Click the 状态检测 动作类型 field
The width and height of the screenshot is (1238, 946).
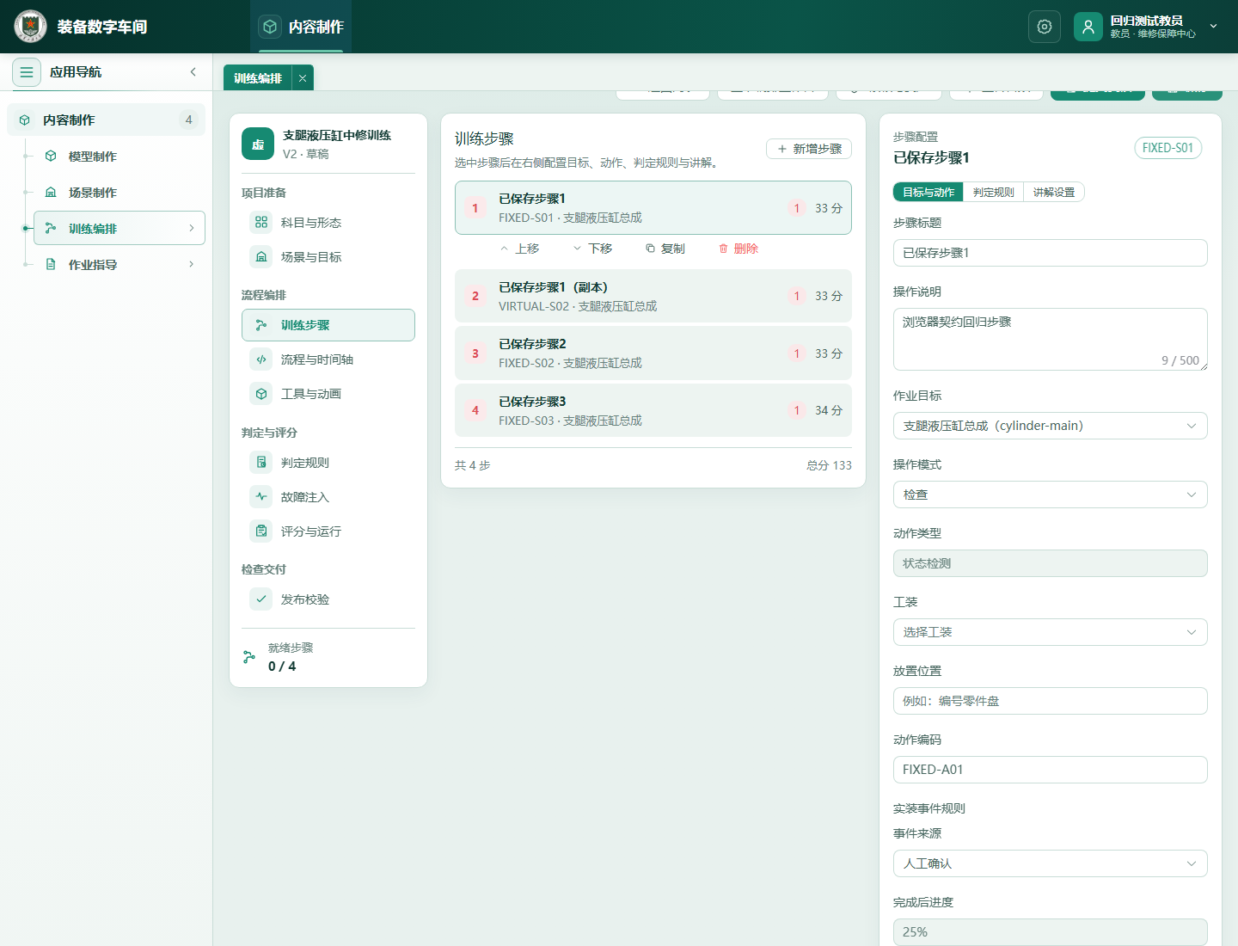coord(1051,563)
